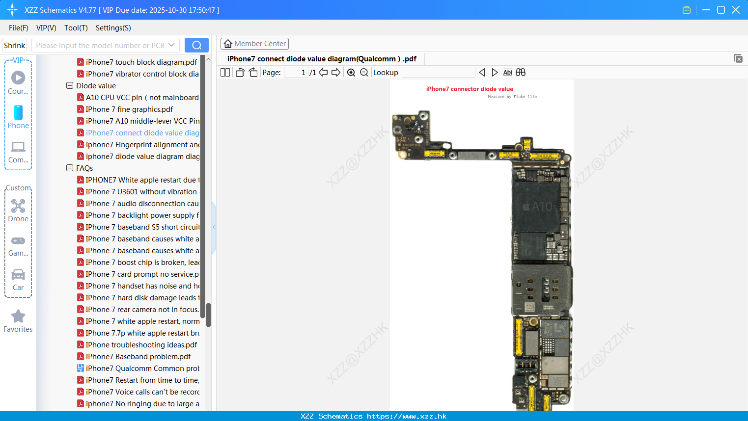Open Member Center
The image size is (748, 421).
pyautogui.click(x=254, y=44)
